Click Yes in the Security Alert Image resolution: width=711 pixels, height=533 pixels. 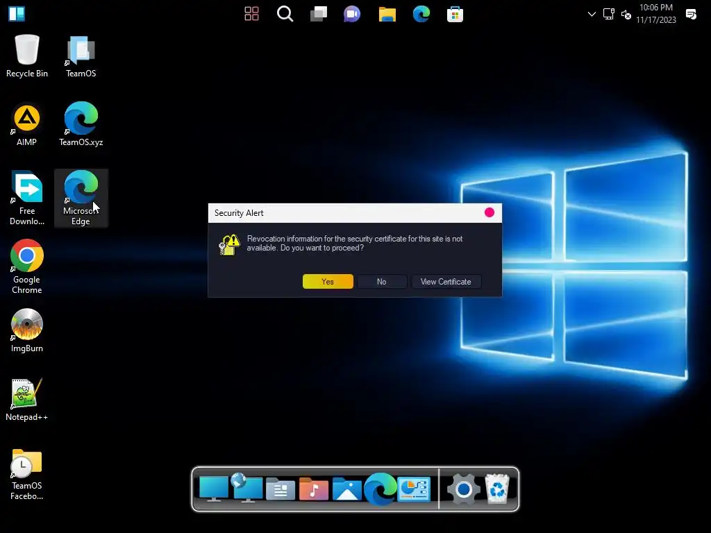pyautogui.click(x=328, y=282)
